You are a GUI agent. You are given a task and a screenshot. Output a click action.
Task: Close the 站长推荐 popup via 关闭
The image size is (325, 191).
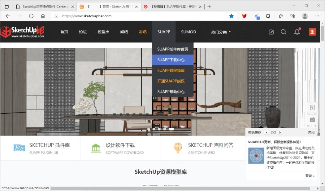coord(311,132)
